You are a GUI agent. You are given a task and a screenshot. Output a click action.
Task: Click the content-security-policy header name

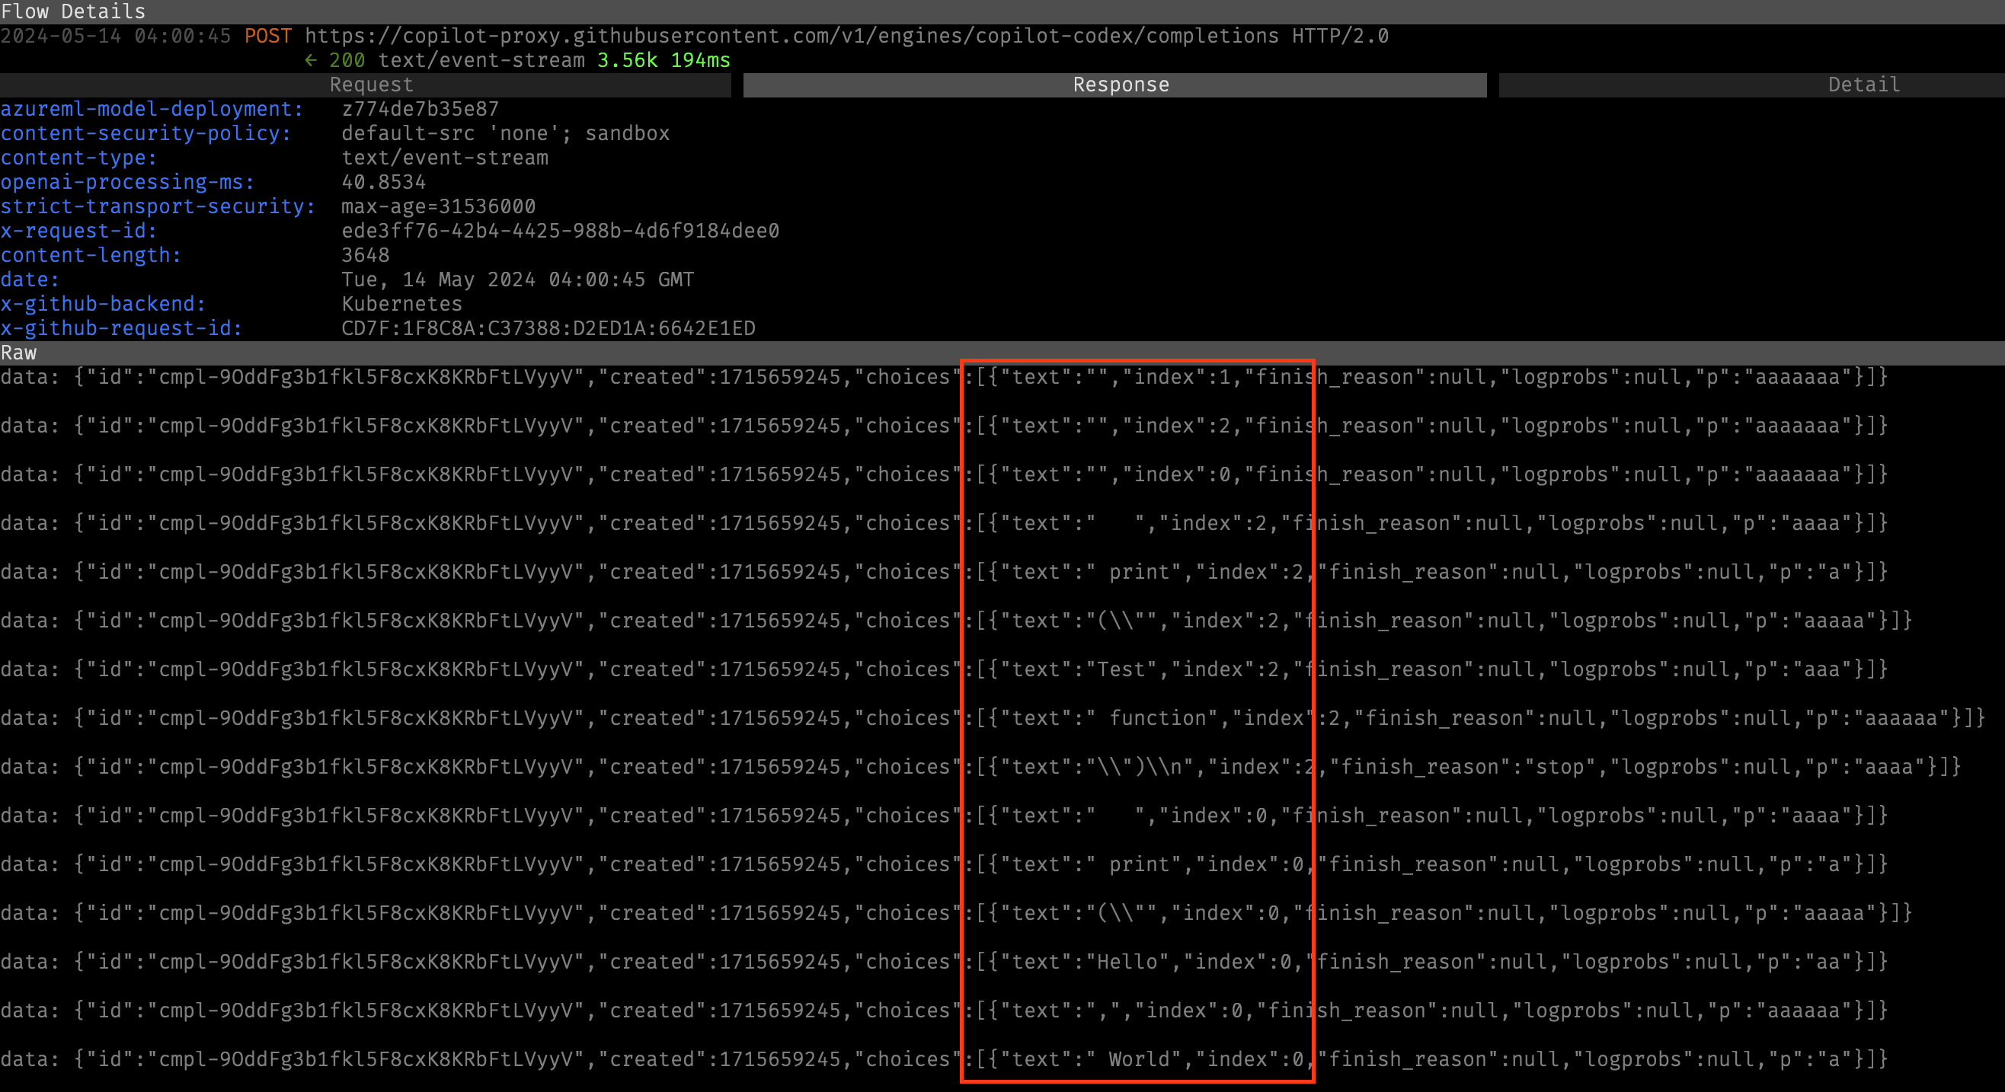pos(145,134)
